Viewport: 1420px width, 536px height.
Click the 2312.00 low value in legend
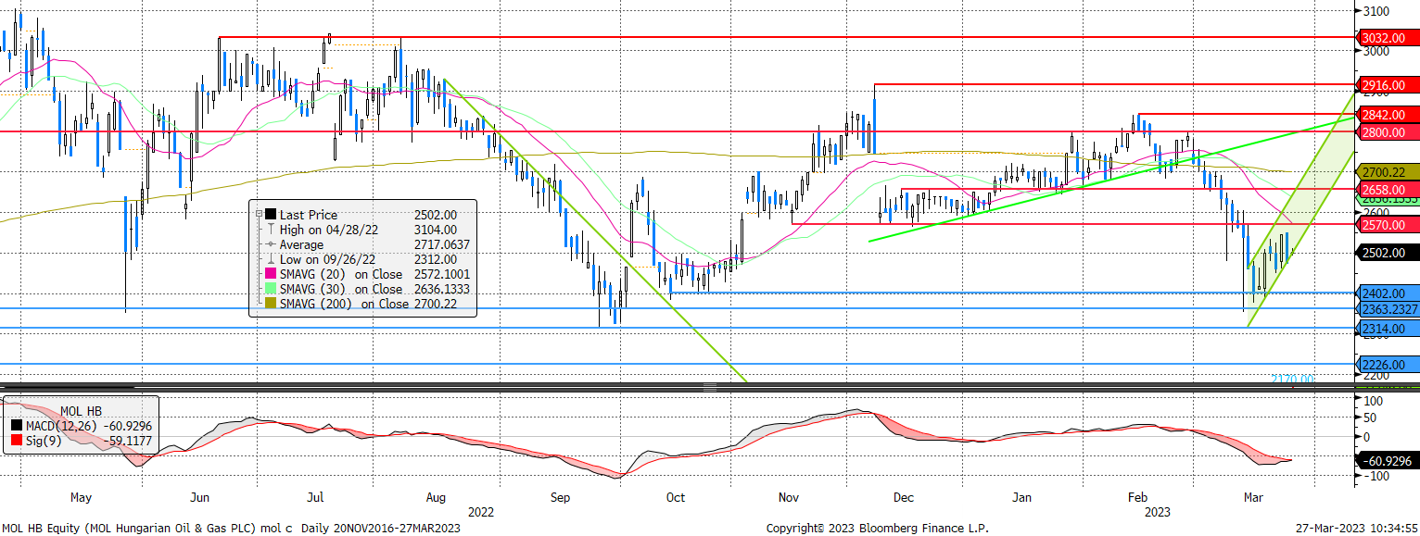pyautogui.click(x=437, y=259)
